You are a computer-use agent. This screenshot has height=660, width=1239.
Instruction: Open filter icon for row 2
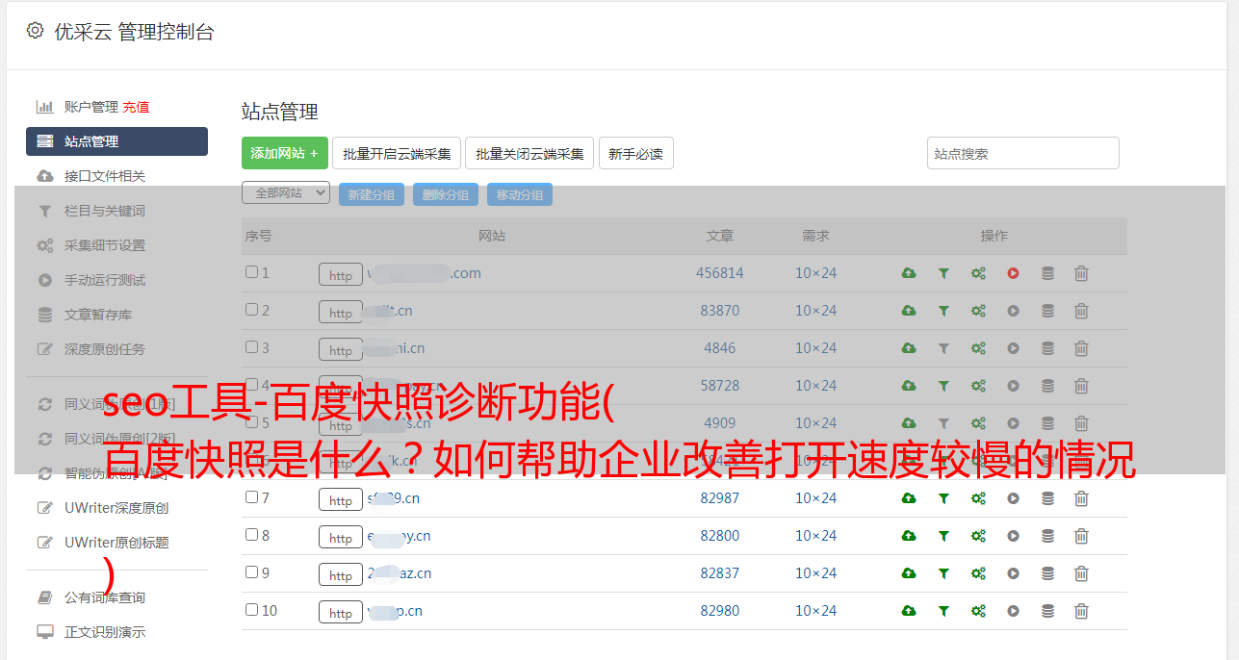(x=943, y=311)
